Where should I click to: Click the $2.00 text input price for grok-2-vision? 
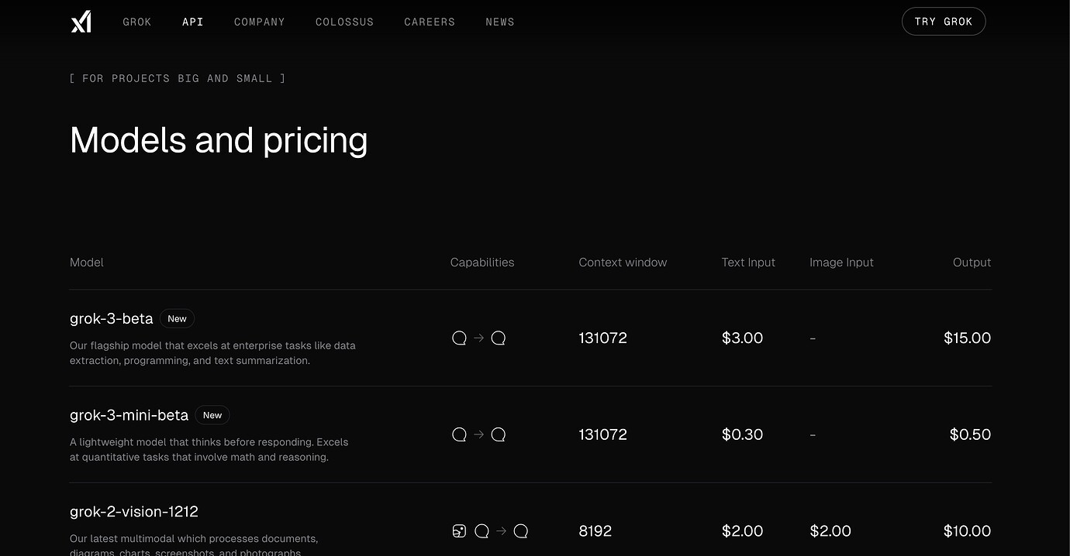[743, 531]
